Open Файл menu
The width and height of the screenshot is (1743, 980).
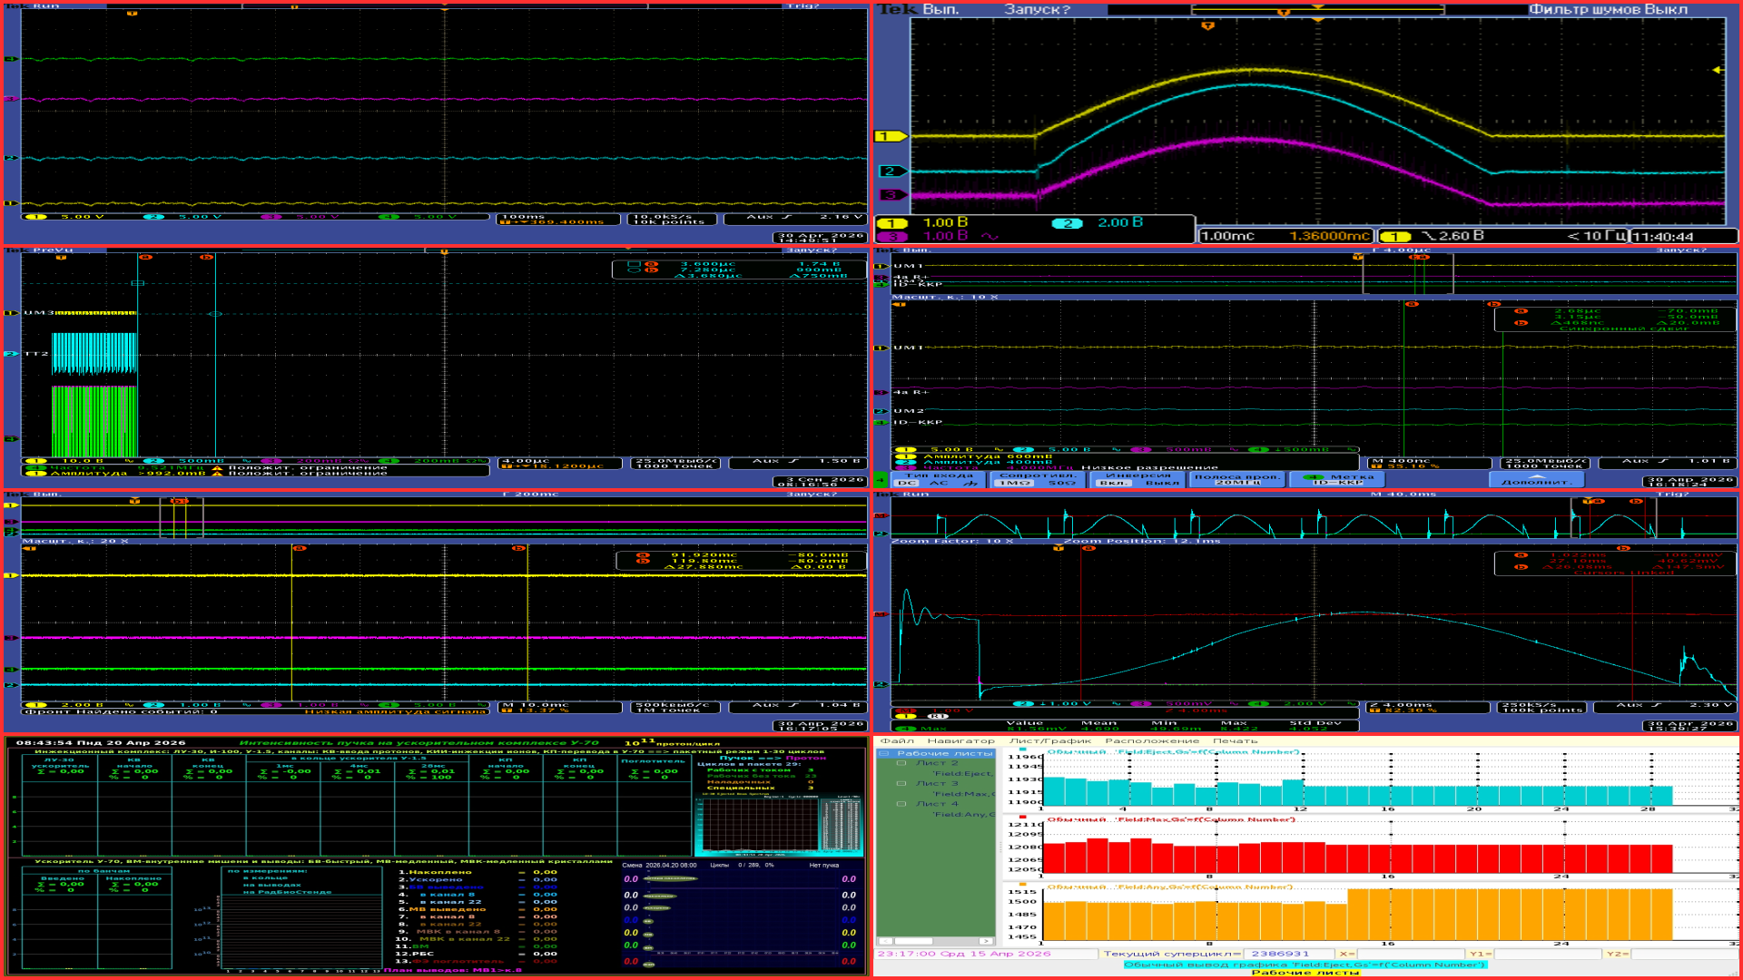[897, 741]
